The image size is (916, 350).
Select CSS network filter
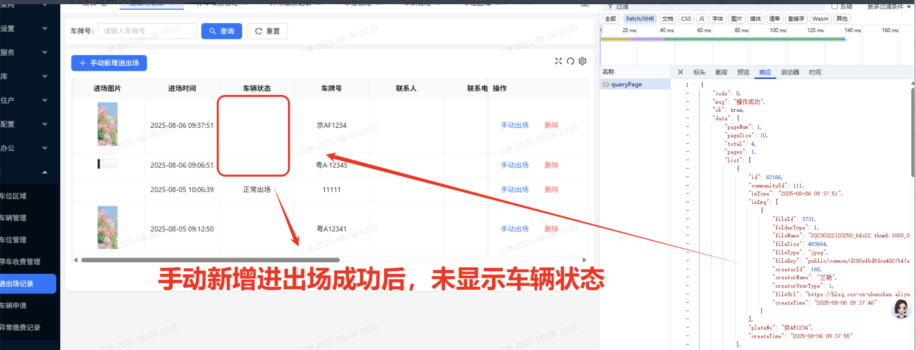pos(686,19)
